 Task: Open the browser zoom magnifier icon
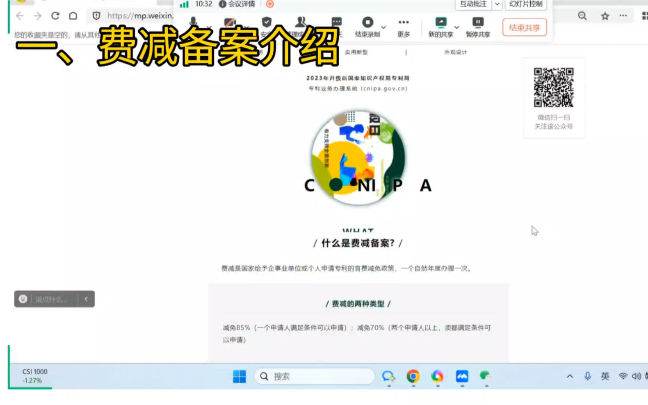[582, 16]
